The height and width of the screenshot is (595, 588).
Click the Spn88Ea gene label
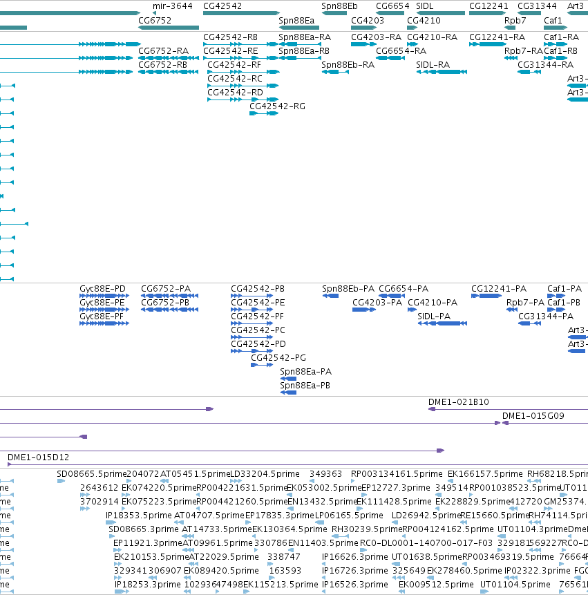(x=296, y=21)
